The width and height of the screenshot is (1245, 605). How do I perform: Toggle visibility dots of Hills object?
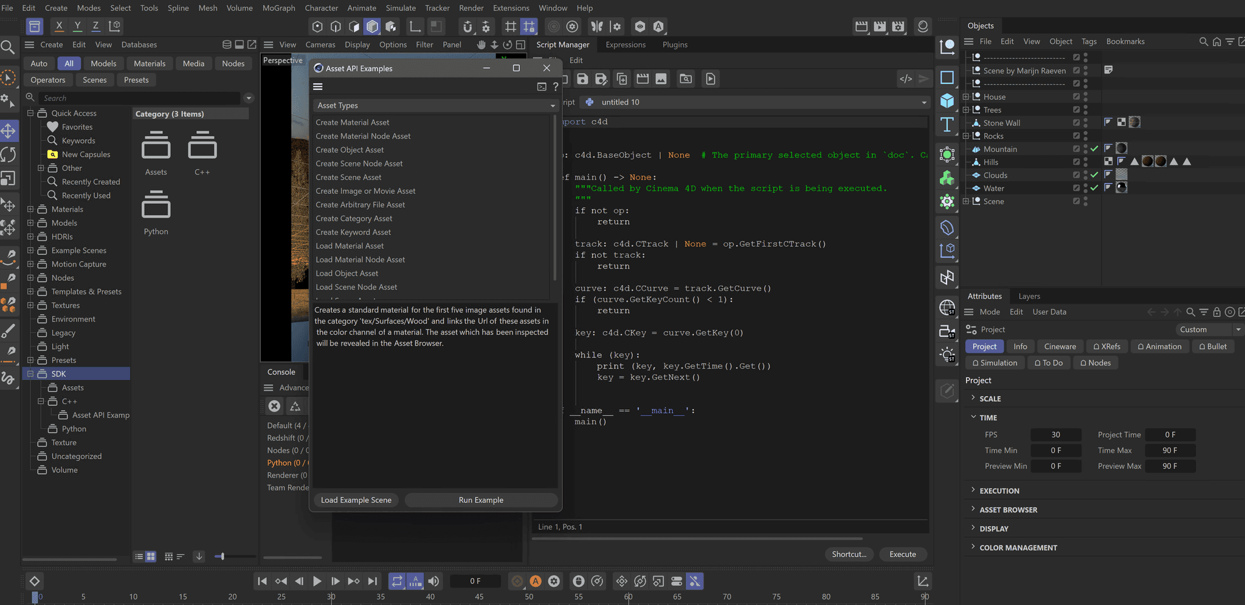pos(1085,162)
